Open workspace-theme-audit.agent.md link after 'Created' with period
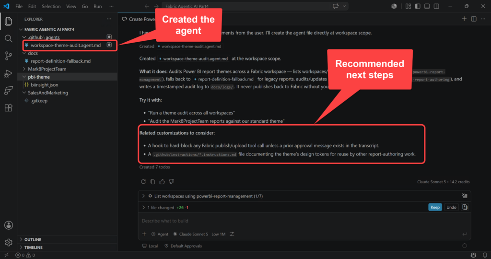The height and width of the screenshot is (259, 491). click(x=194, y=59)
